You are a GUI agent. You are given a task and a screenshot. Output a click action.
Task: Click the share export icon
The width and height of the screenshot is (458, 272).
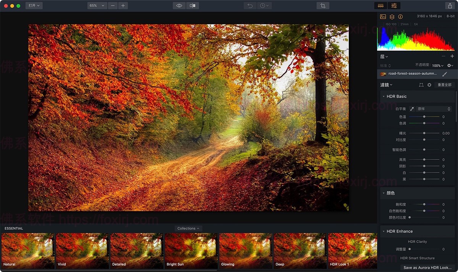[x=449, y=6]
